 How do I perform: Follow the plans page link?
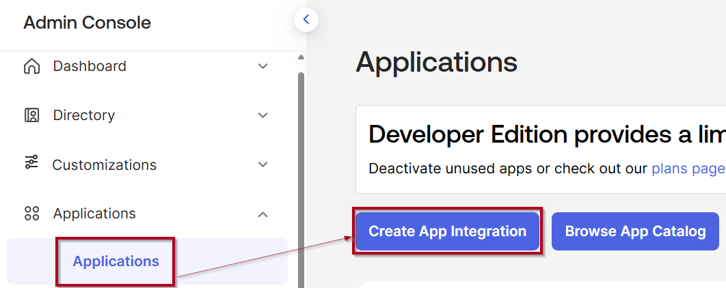coord(687,169)
